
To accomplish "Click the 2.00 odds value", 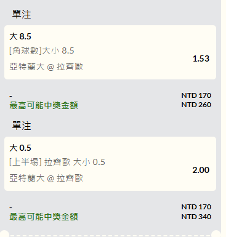I will [x=201, y=170].
